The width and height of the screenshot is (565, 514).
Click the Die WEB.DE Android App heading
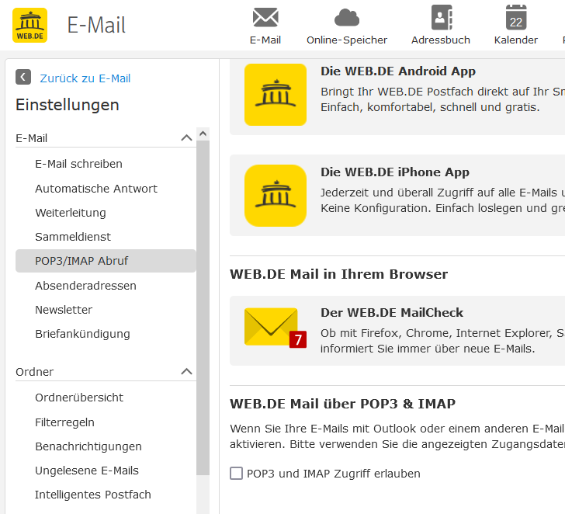(x=398, y=71)
